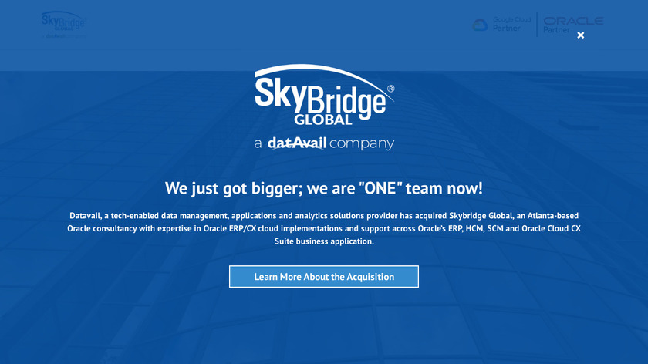Click the 'We just got bigger' headline
648x364 pixels.
(324, 188)
